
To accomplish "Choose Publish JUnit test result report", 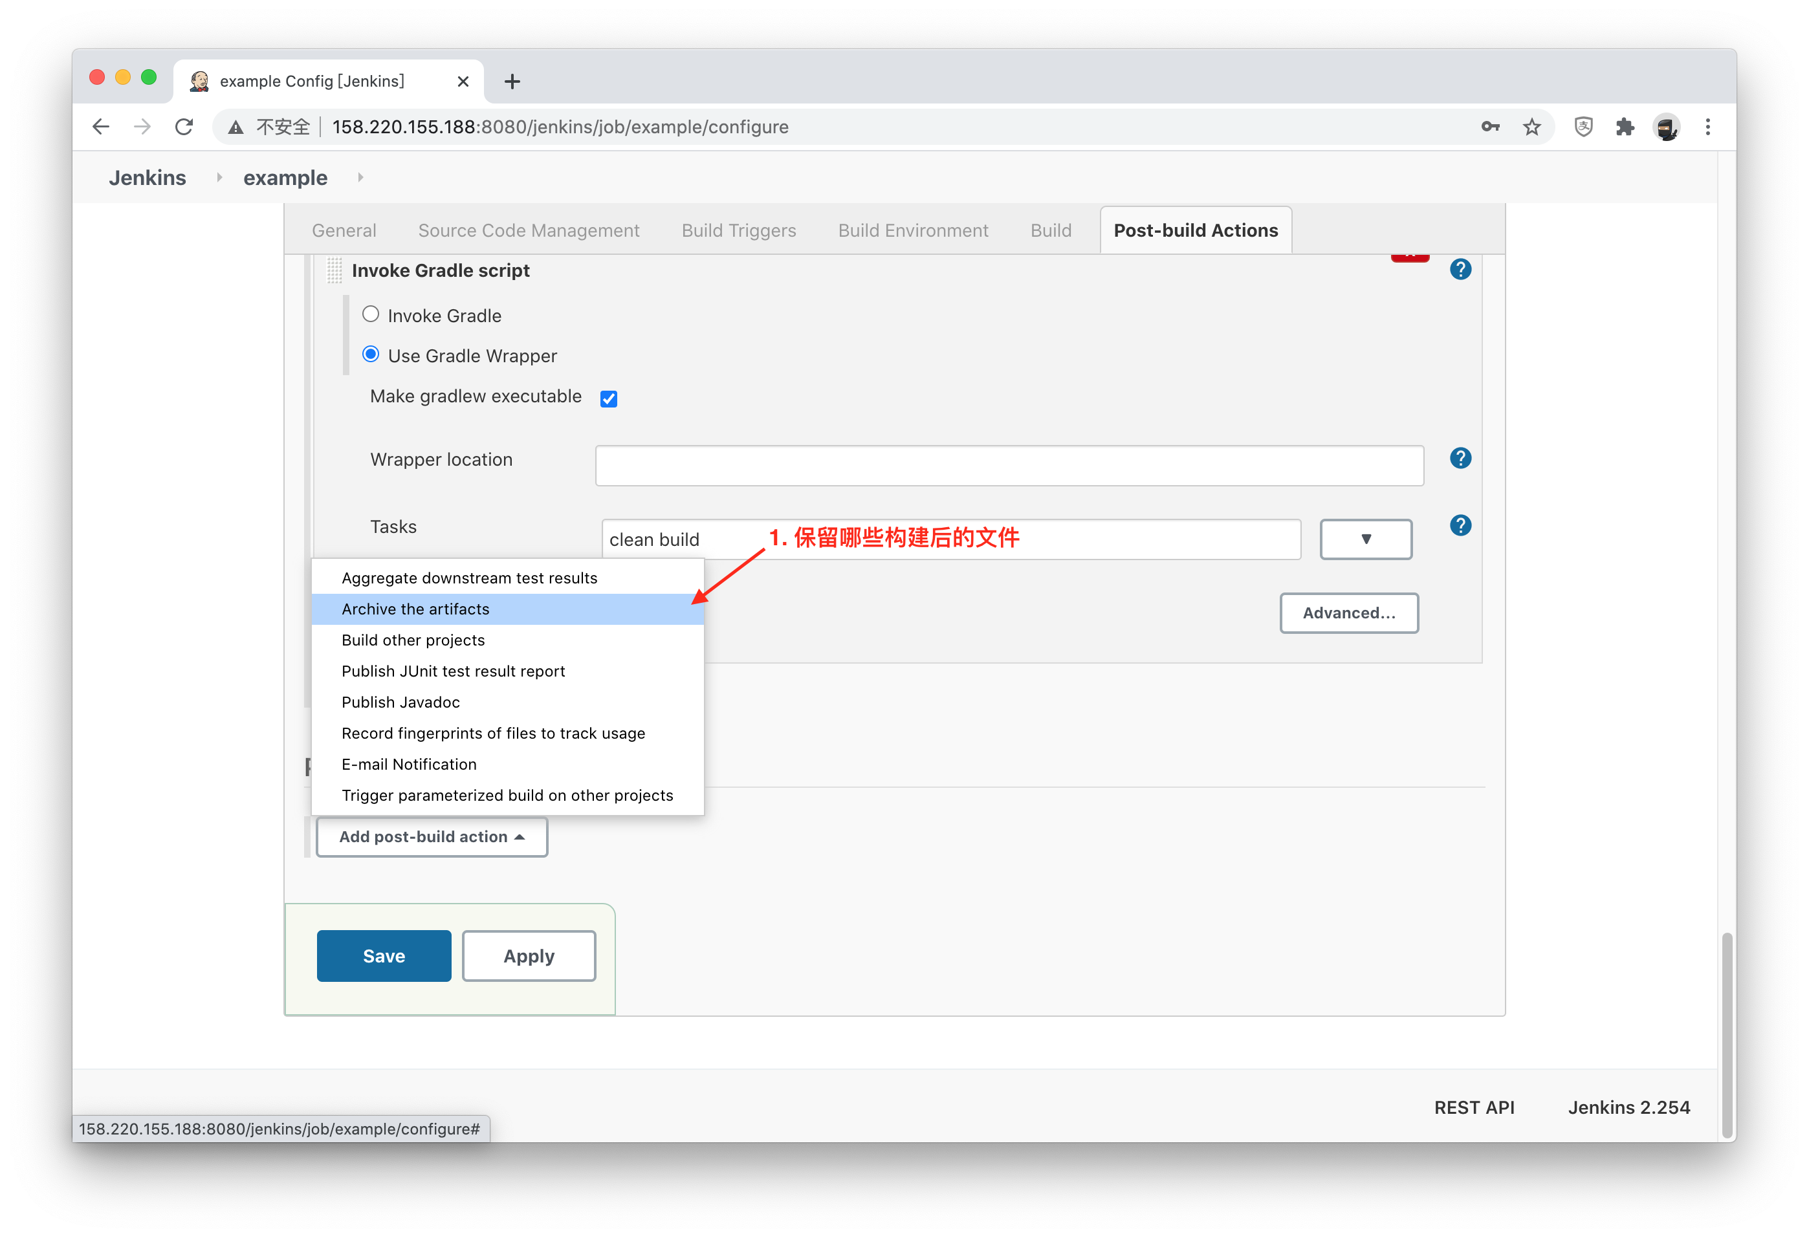I will coord(507,671).
